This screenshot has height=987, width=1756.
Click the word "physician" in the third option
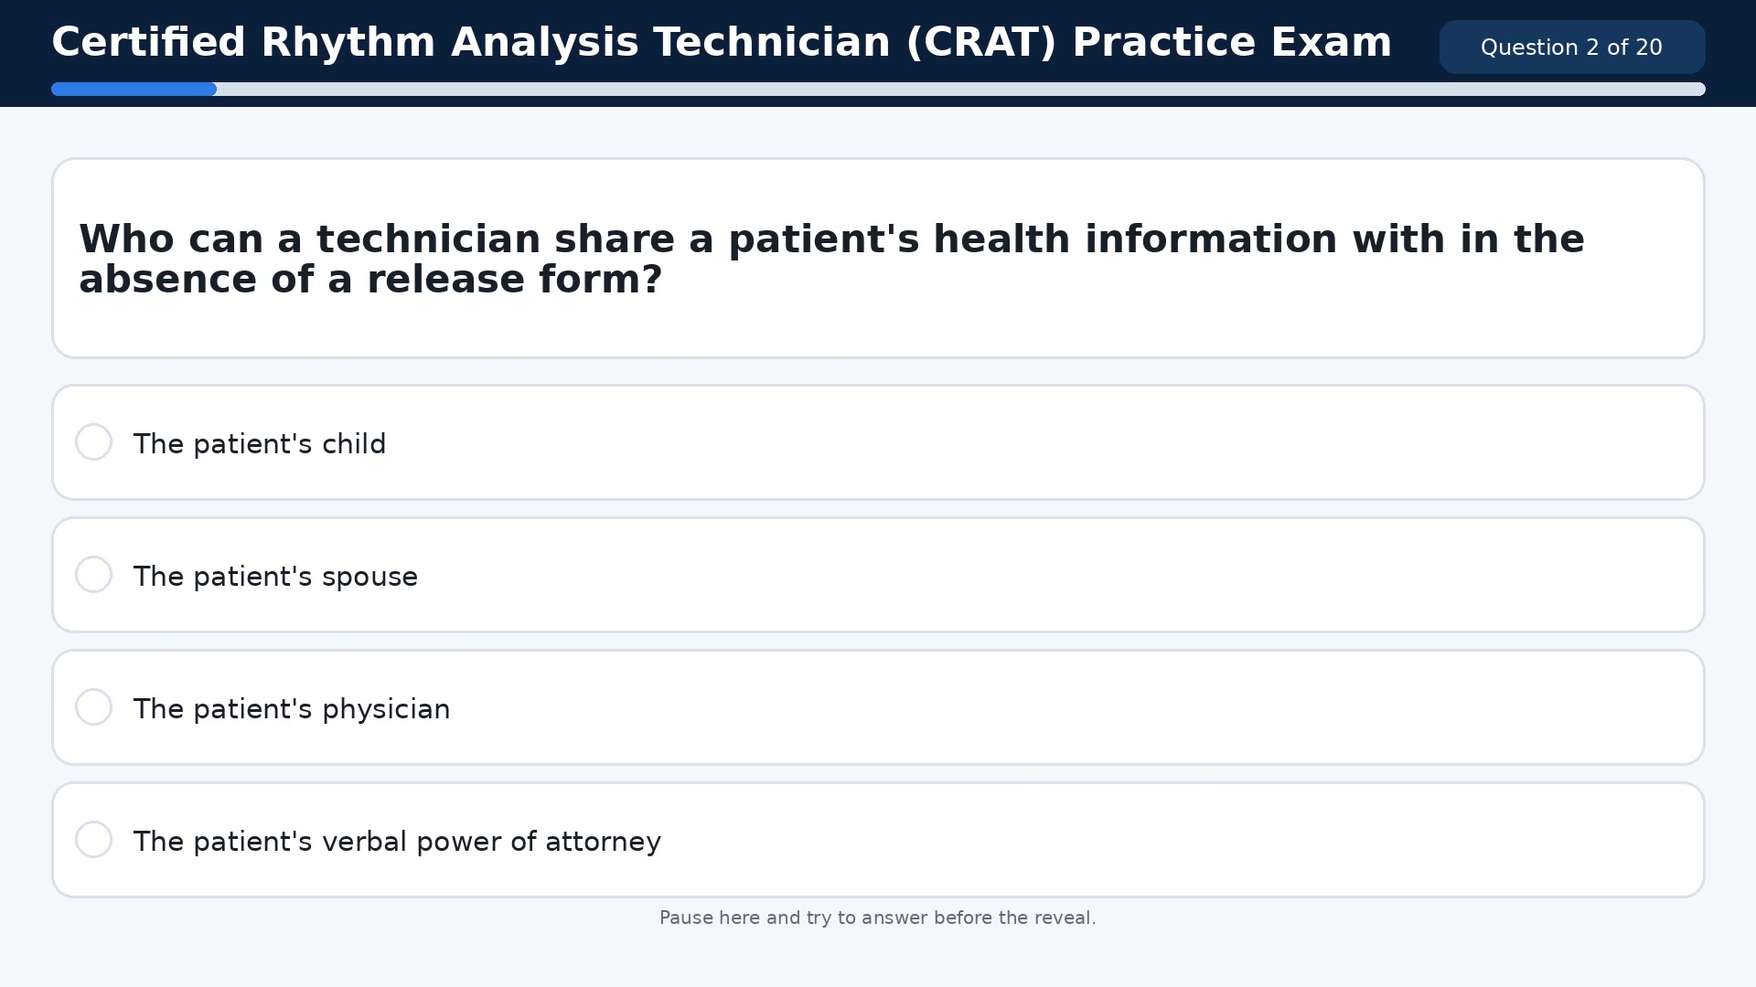(x=385, y=709)
